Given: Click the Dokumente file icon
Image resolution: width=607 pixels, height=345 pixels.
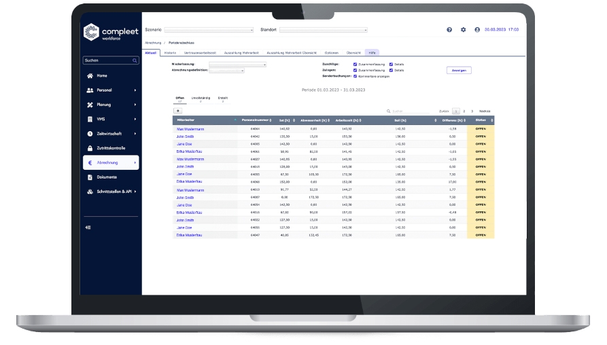Looking at the screenshot, I should [x=90, y=177].
